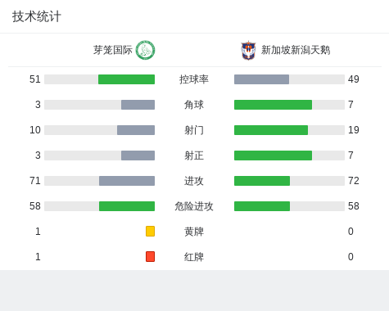Click the 危险进攻 stat label
The width and height of the screenshot is (389, 311).
click(194, 206)
